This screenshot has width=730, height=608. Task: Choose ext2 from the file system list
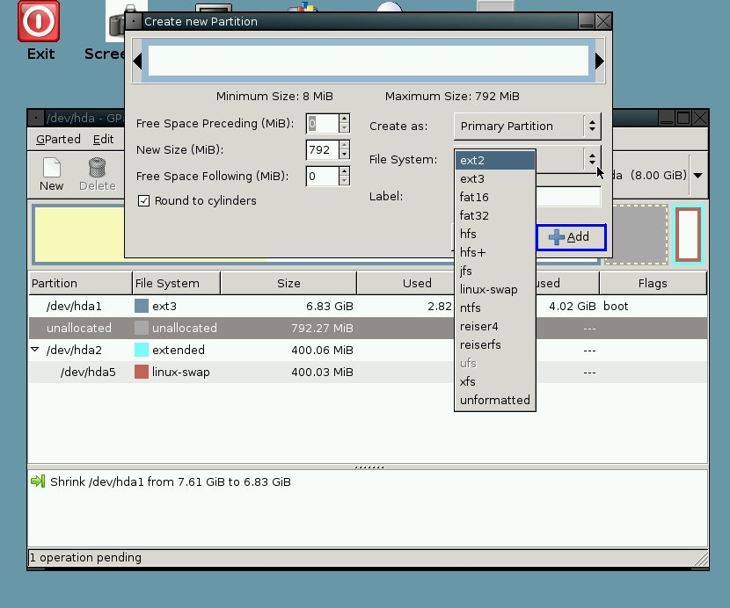click(x=495, y=160)
